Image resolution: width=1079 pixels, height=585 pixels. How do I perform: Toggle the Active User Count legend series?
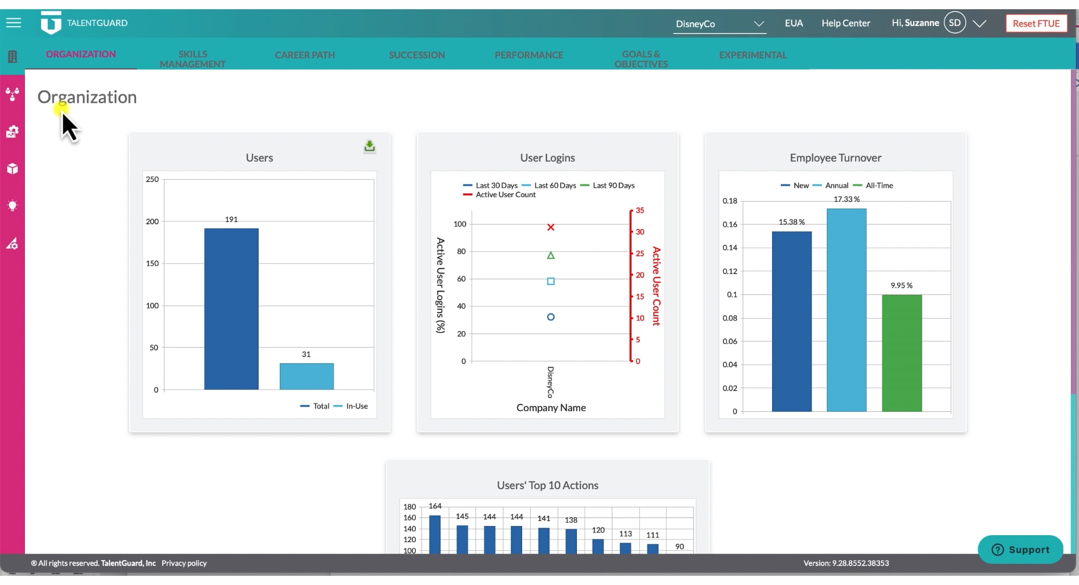tap(500, 194)
